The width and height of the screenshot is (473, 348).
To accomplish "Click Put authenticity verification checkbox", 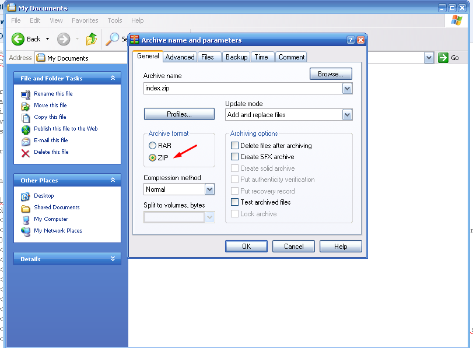I will [234, 179].
